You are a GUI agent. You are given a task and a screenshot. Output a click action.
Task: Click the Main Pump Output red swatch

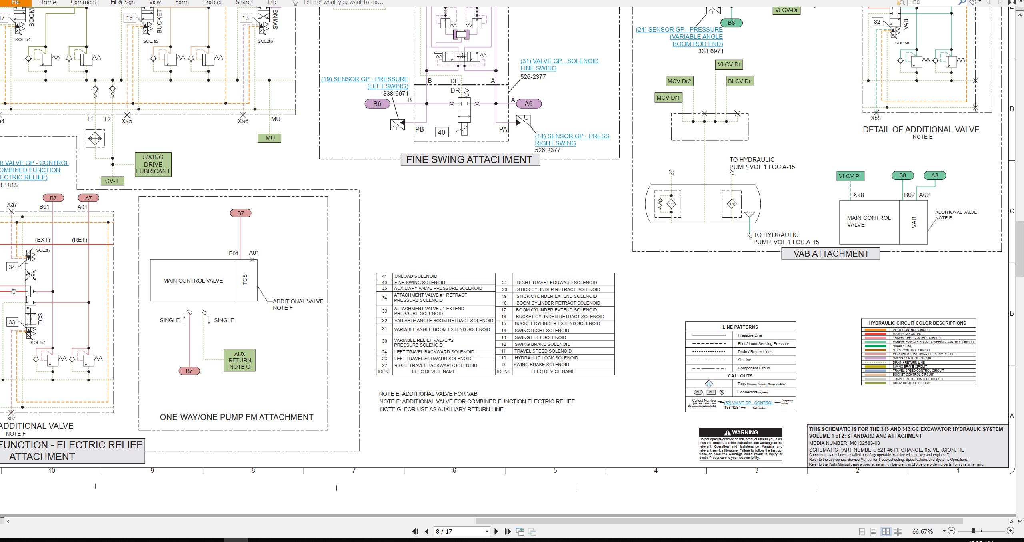coord(876,334)
